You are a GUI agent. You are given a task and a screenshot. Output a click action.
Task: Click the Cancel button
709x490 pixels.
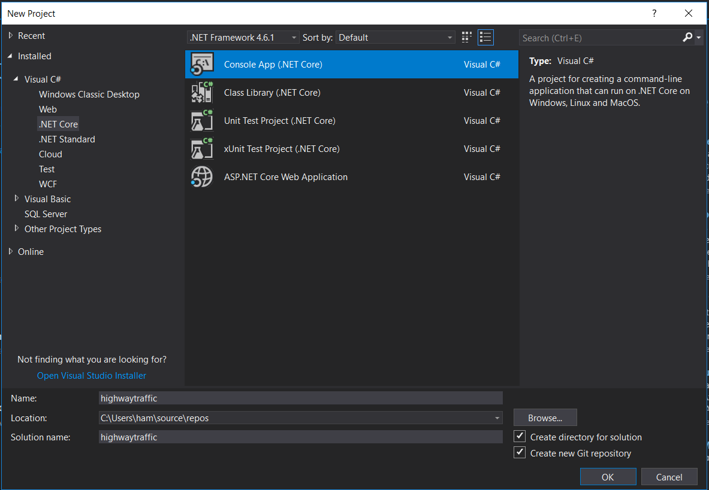point(669,477)
